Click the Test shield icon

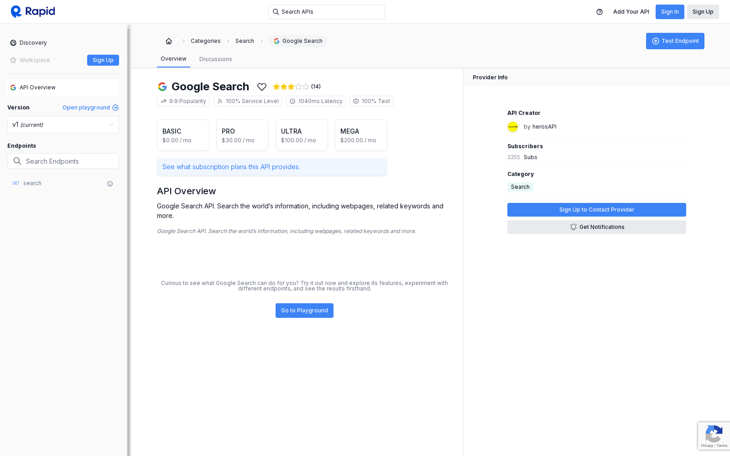(356, 101)
